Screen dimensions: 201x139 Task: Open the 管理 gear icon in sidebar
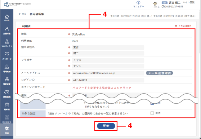[7, 130]
